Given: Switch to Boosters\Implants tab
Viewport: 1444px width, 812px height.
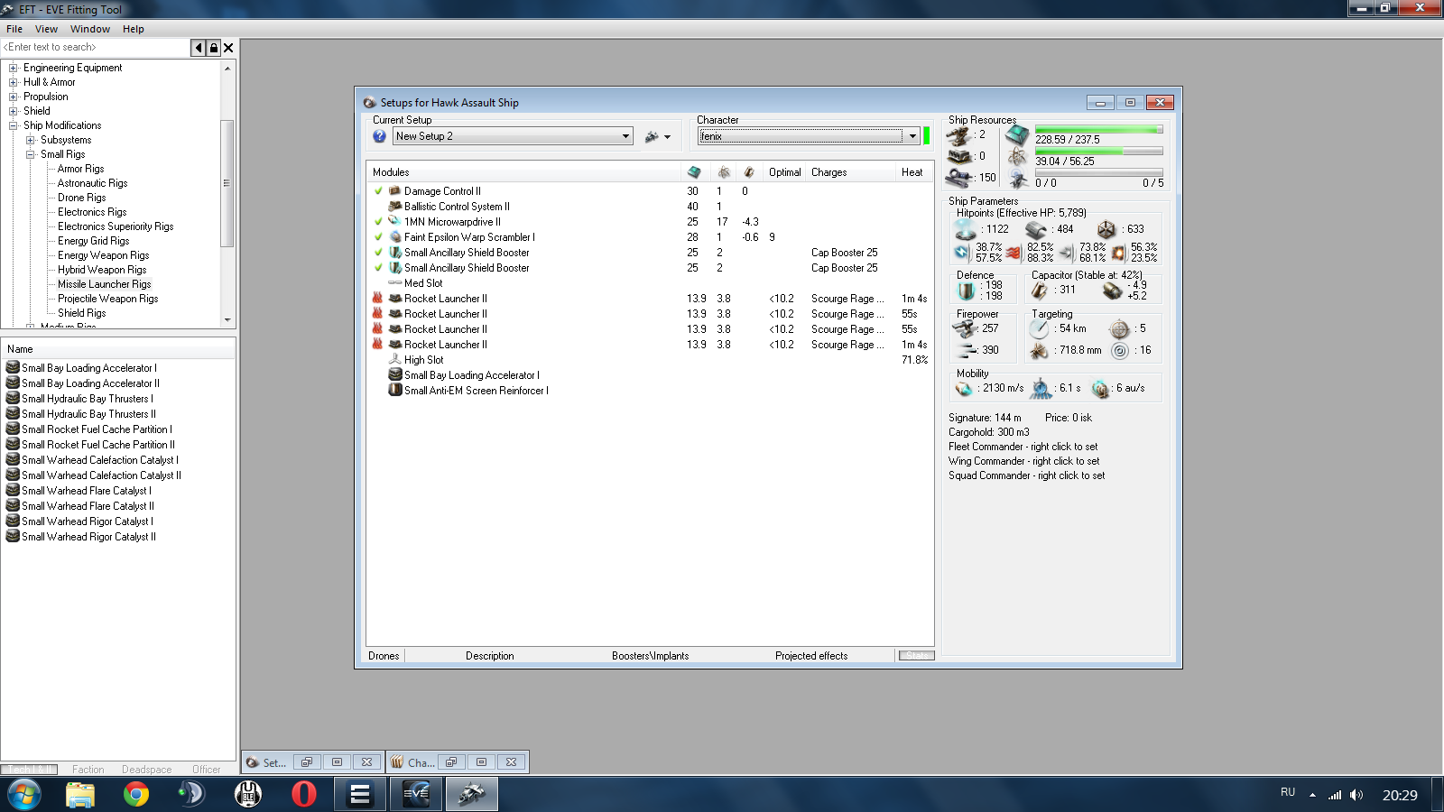Looking at the screenshot, I should [650, 656].
